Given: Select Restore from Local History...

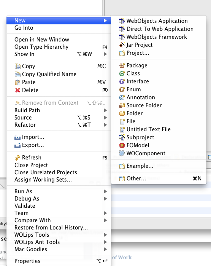Looking at the screenshot, I should click(x=59, y=228).
